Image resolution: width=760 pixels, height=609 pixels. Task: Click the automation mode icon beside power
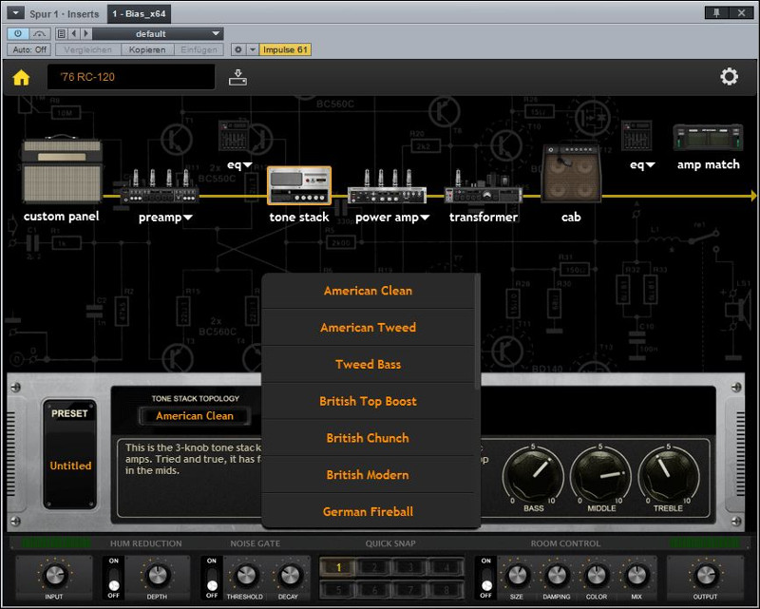(x=39, y=34)
